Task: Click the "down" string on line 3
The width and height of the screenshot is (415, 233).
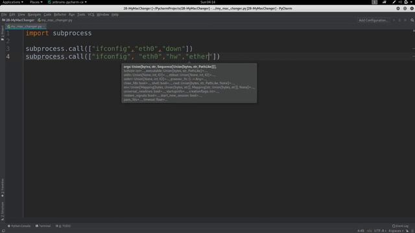Action: point(174,49)
